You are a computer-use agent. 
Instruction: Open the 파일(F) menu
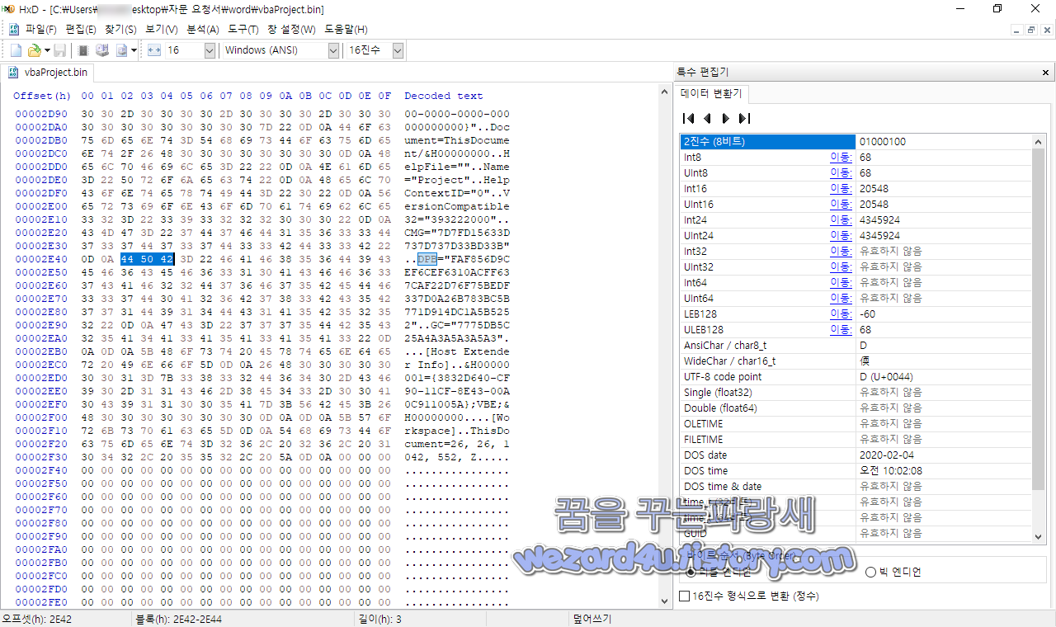point(41,29)
